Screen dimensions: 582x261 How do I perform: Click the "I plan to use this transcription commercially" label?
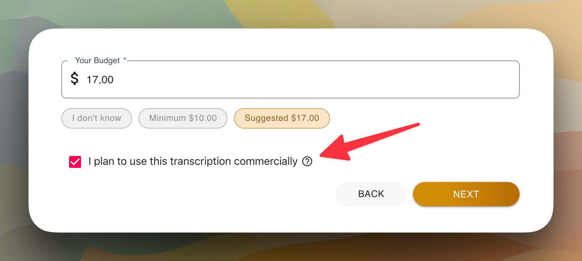pos(193,161)
